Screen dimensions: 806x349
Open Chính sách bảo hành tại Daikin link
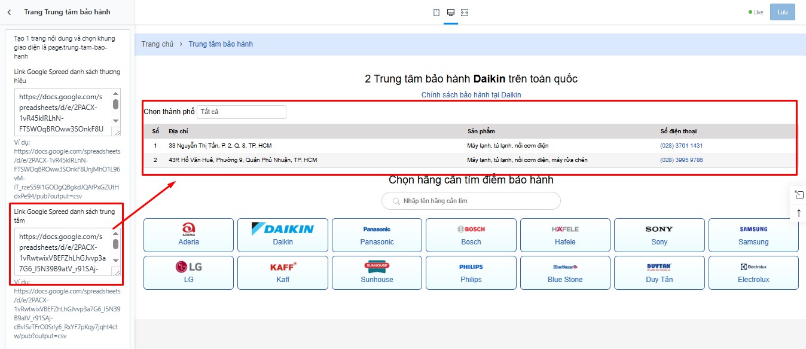471,94
